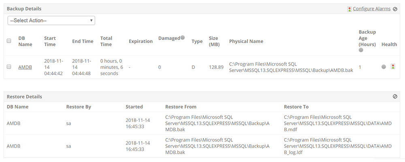The width and height of the screenshot is (405, 162).
Task: Click the gray info dot next to Damaged
Action: click(x=183, y=38)
